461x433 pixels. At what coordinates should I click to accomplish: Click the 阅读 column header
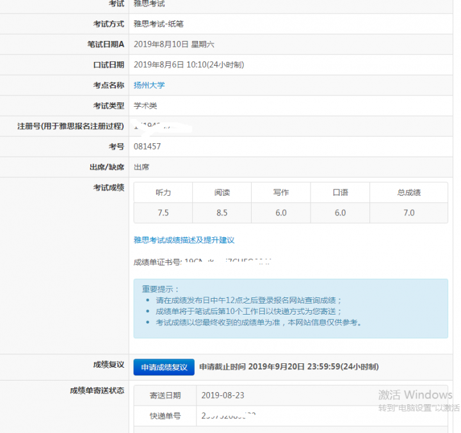pyautogui.click(x=222, y=193)
